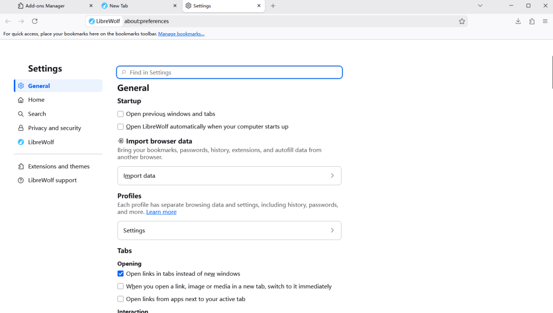The height and width of the screenshot is (313, 553).
Task: Select the General settings category
Action: (58, 86)
